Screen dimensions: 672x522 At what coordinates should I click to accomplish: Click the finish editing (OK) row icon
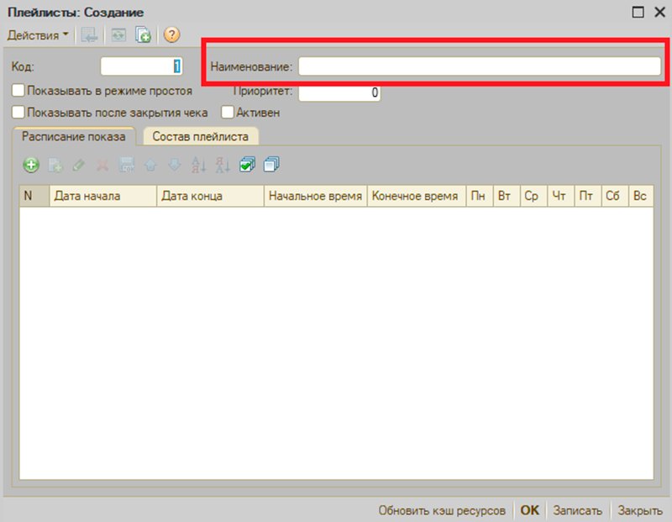tap(127, 165)
